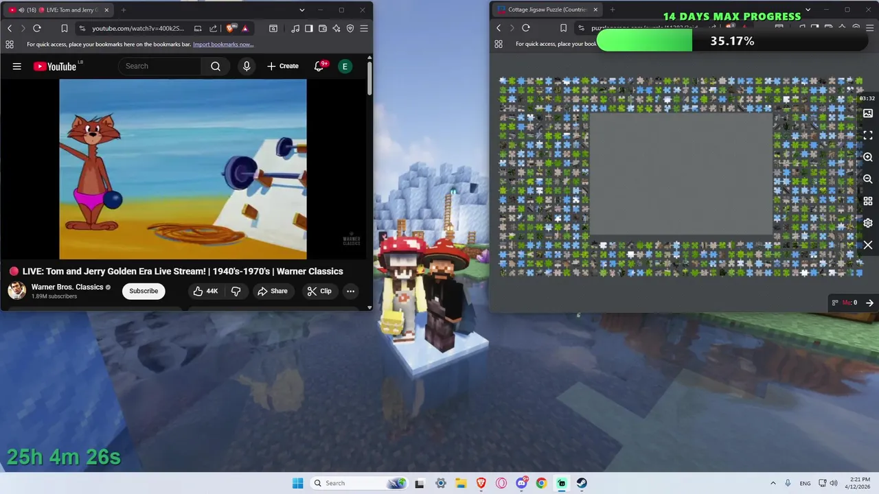Open Brave VPN shield icon
Screen dimensions: 879x494
(x=350, y=28)
